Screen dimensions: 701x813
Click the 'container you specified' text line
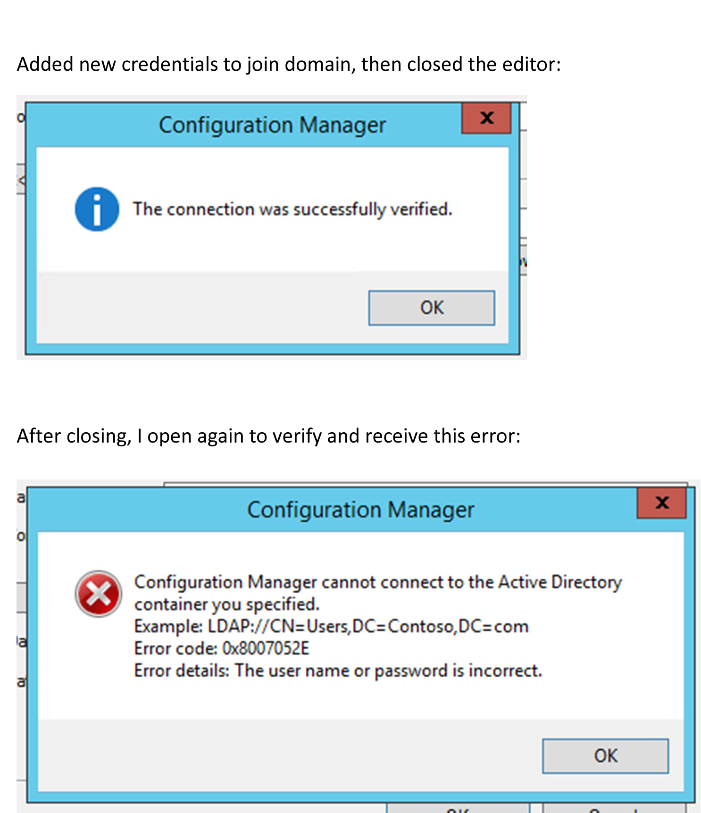tap(227, 604)
